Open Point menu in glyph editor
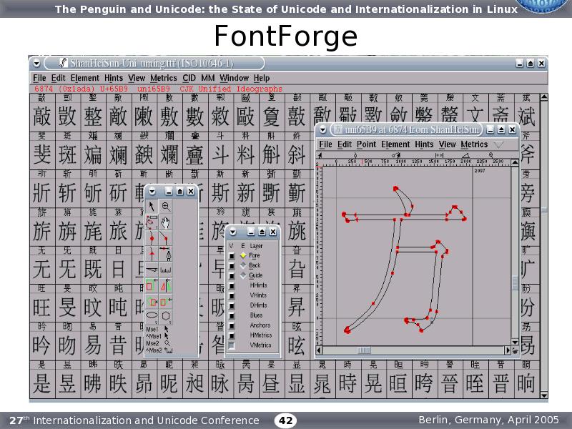 point(366,144)
